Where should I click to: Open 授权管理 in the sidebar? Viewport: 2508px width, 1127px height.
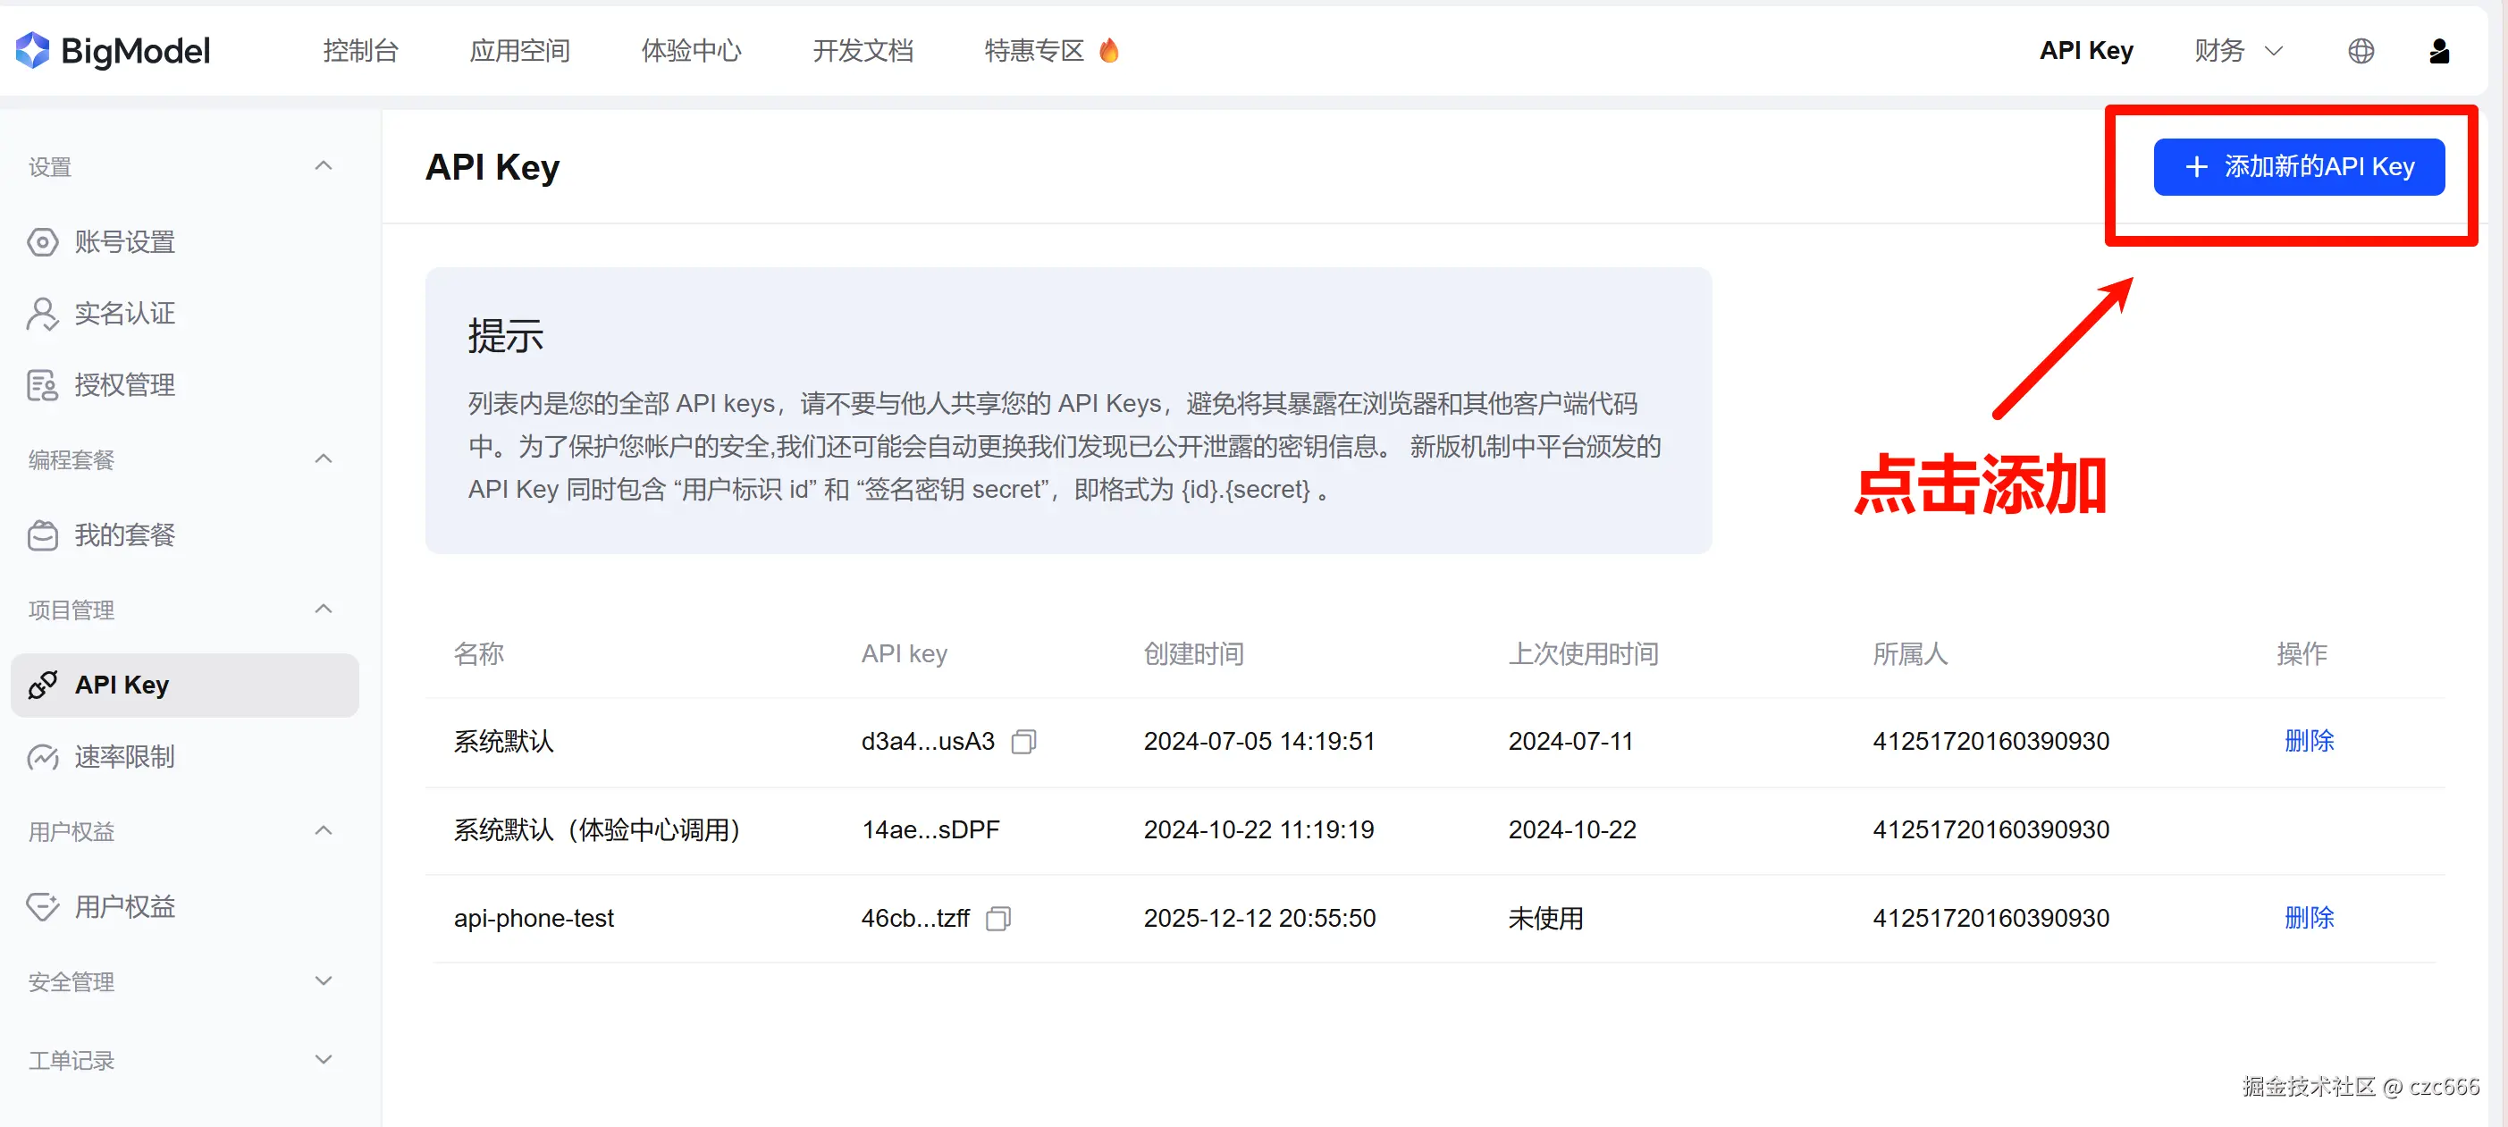coord(123,385)
